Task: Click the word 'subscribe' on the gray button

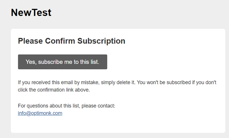Action: [50, 62]
